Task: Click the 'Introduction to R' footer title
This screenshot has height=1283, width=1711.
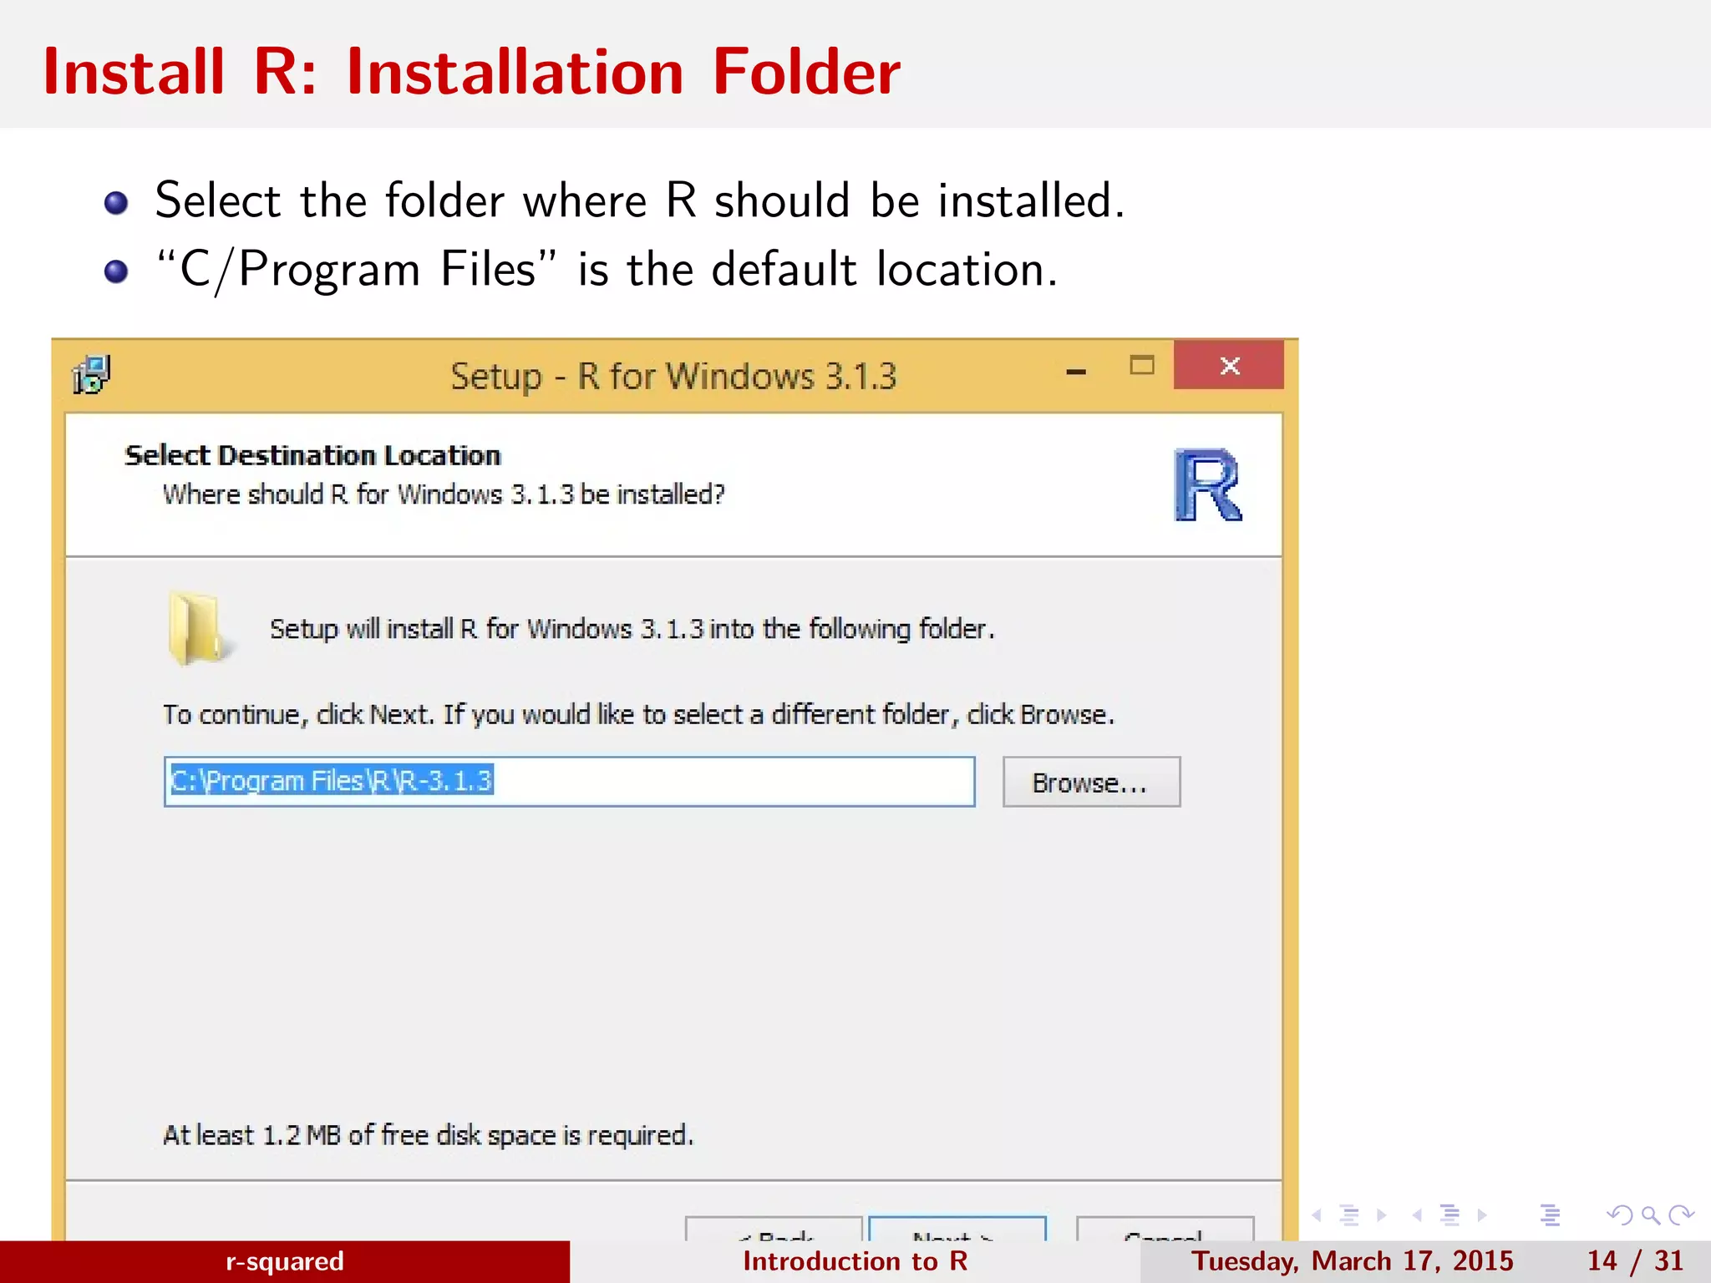Action: (855, 1261)
